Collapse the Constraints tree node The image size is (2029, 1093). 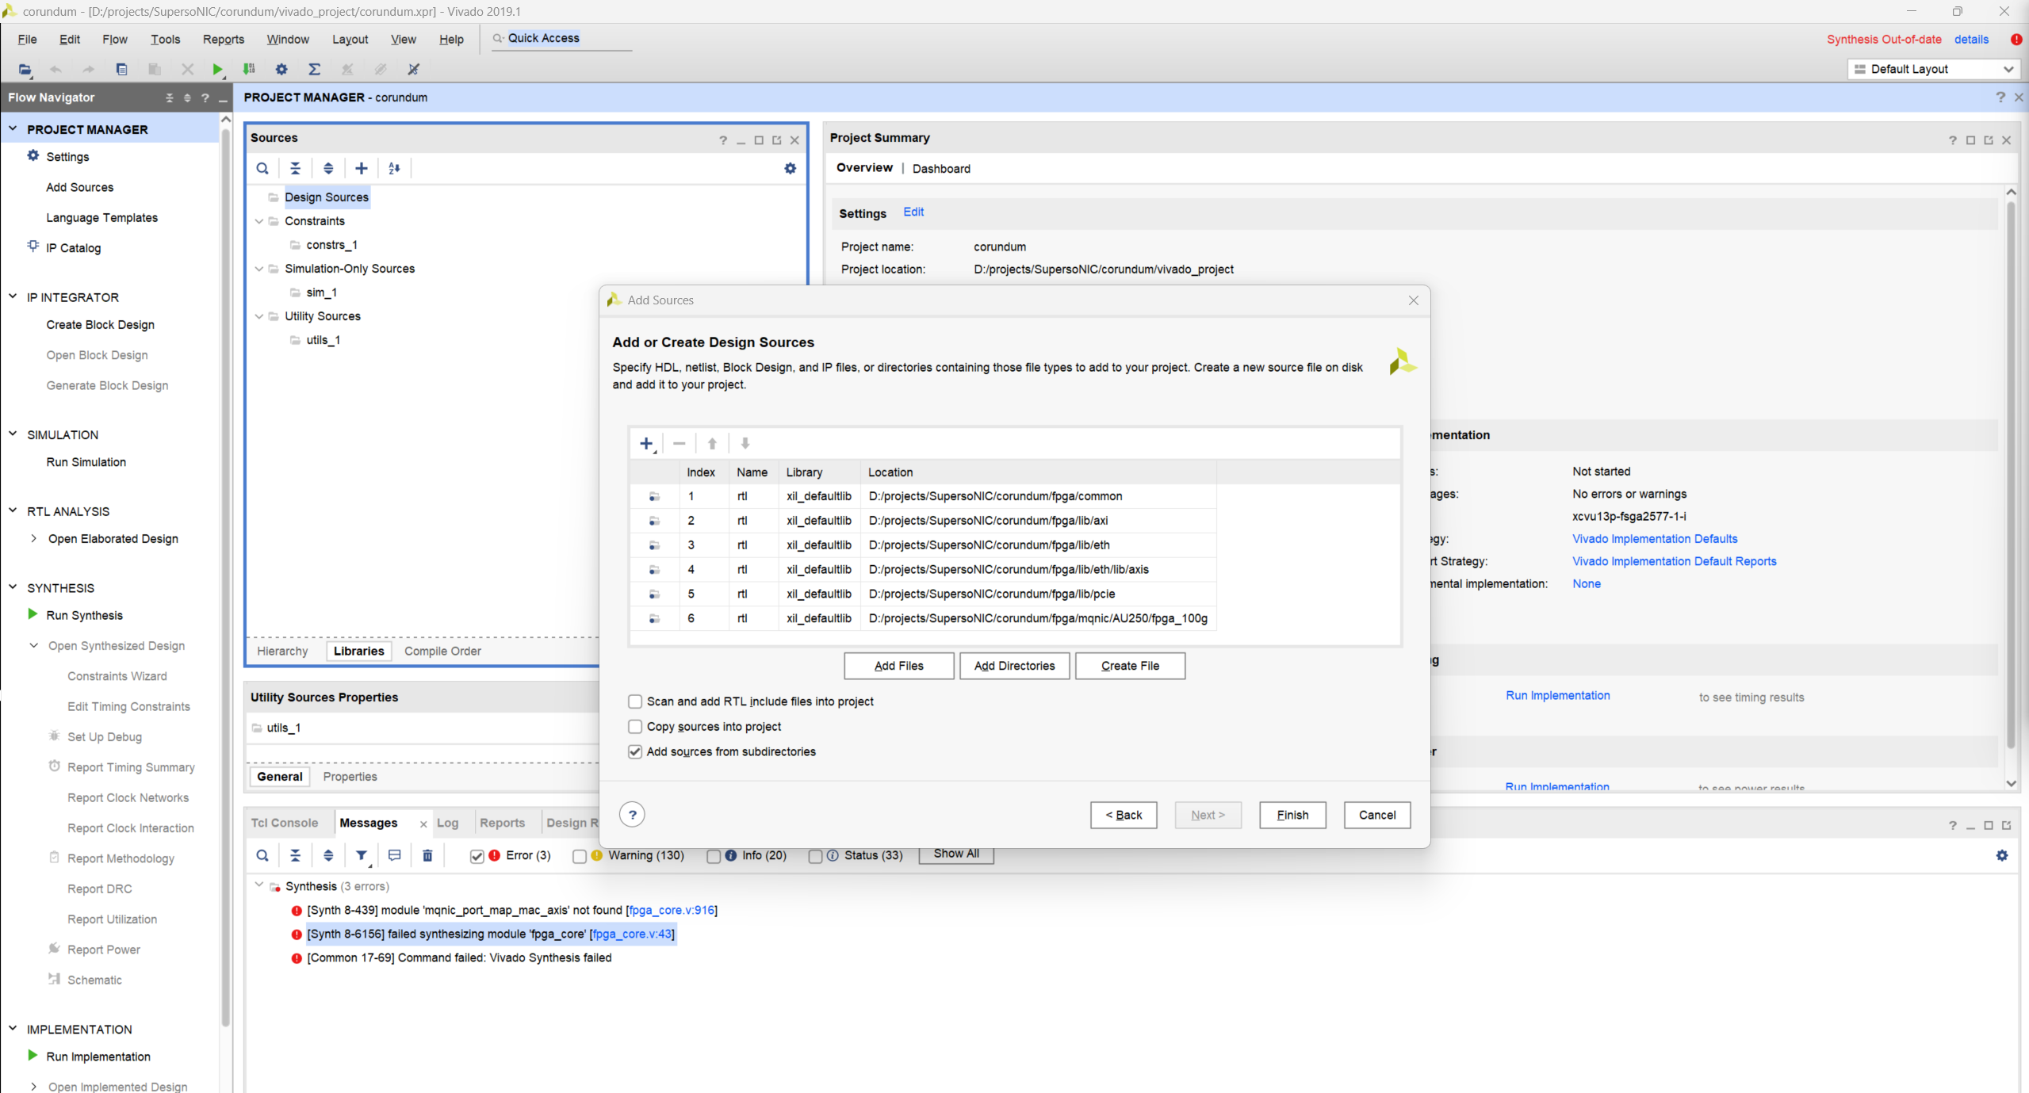tap(259, 221)
